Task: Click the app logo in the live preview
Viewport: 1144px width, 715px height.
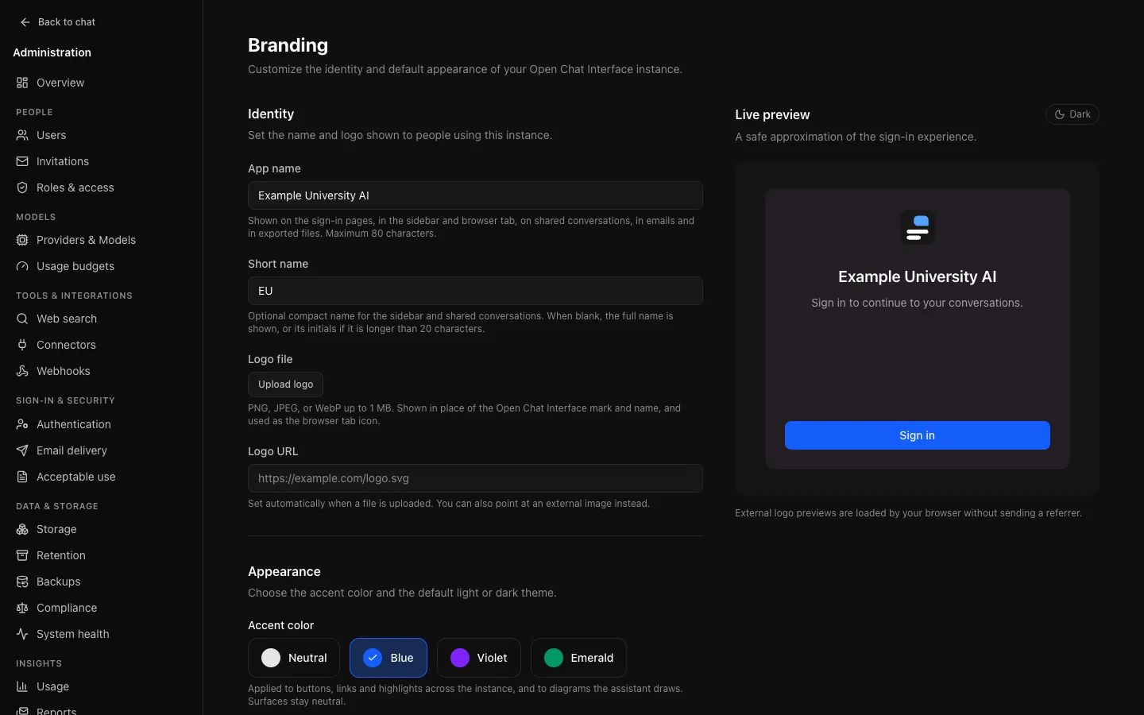Action: [x=917, y=227]
